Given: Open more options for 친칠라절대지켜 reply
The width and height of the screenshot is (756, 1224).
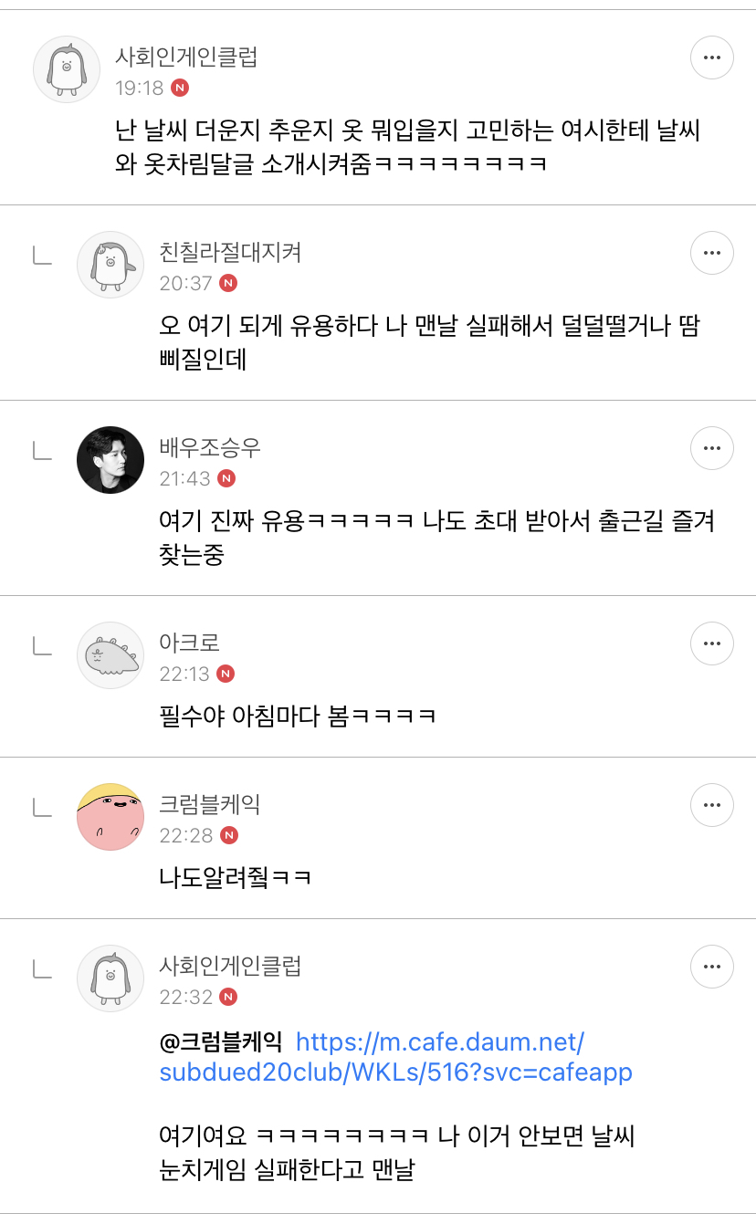Looking at the screenshot, I should [x=712, y=253].
